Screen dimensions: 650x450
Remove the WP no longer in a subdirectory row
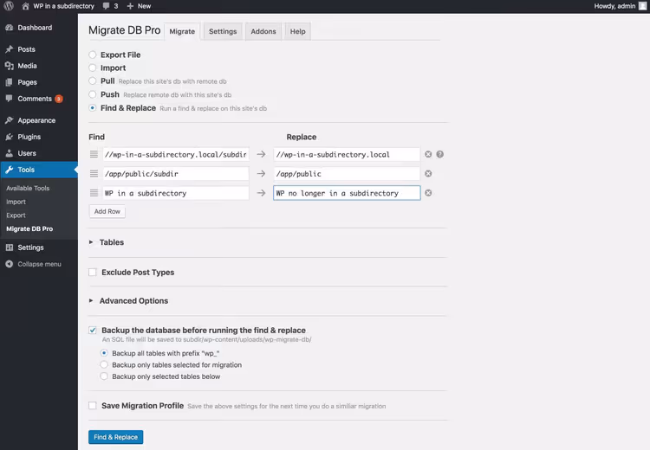click(428, 193)
